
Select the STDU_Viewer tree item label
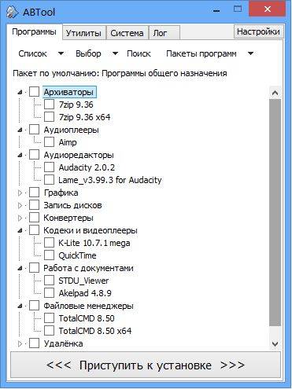pyautogui.click(x=83, y=281)
